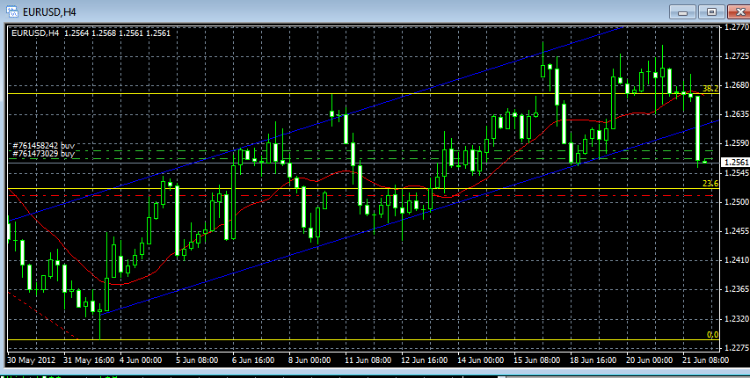Click price axis value 1.2365
This screenshot has width=750, height=378.
[735, 289]
